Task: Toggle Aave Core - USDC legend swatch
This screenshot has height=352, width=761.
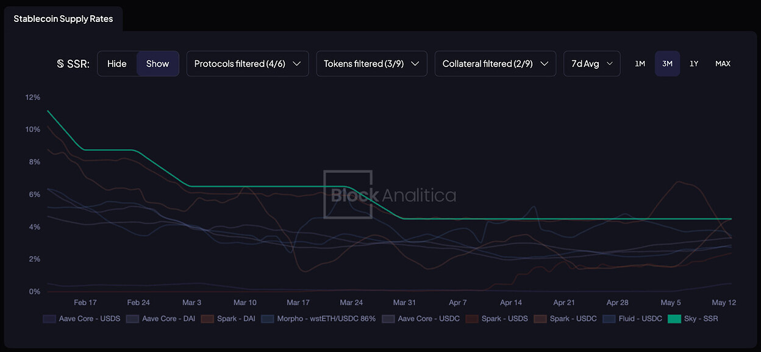Action: coord(387,319)
